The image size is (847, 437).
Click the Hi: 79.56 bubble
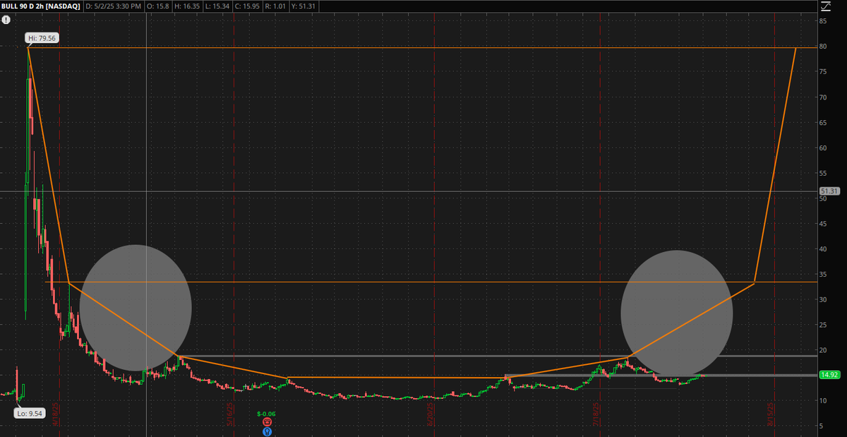tap(42, 40)
